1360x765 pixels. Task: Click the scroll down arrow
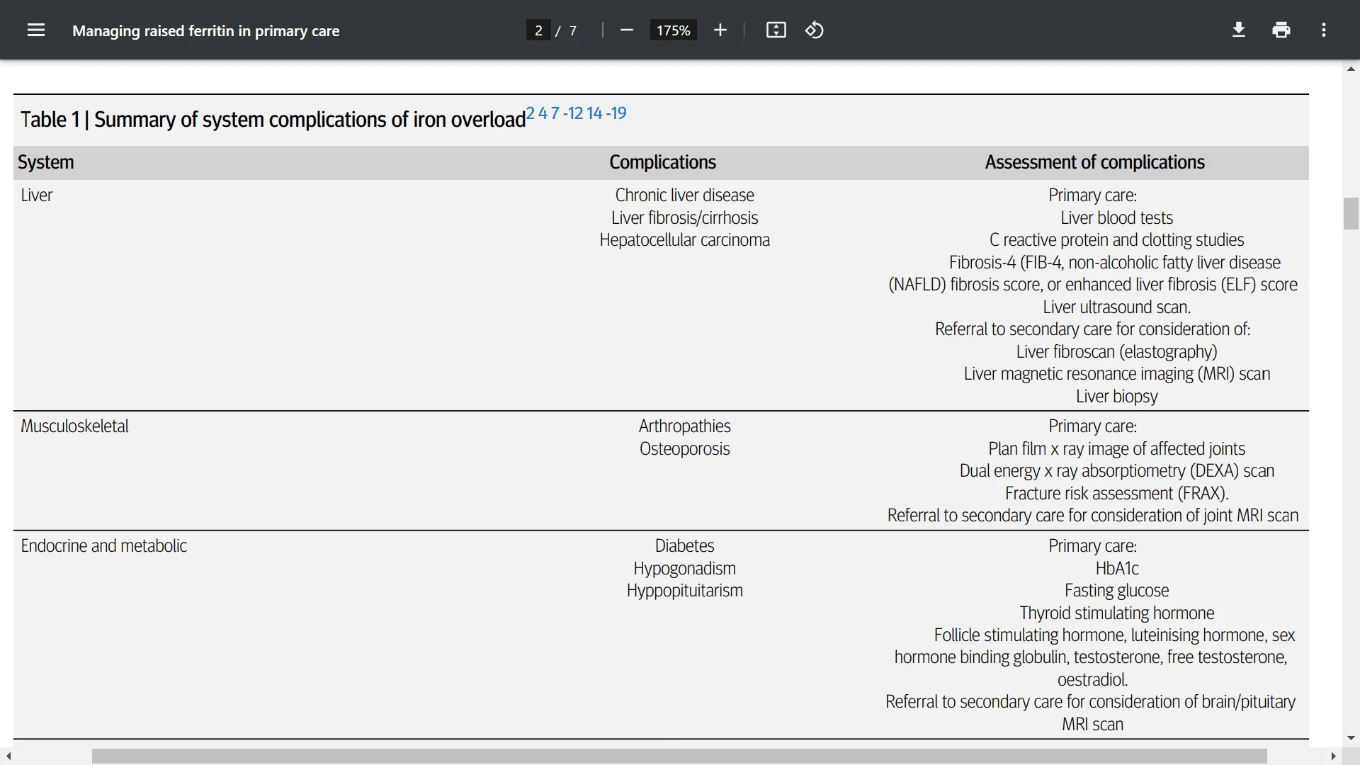pyautogui.click(x=1351, y=738)
